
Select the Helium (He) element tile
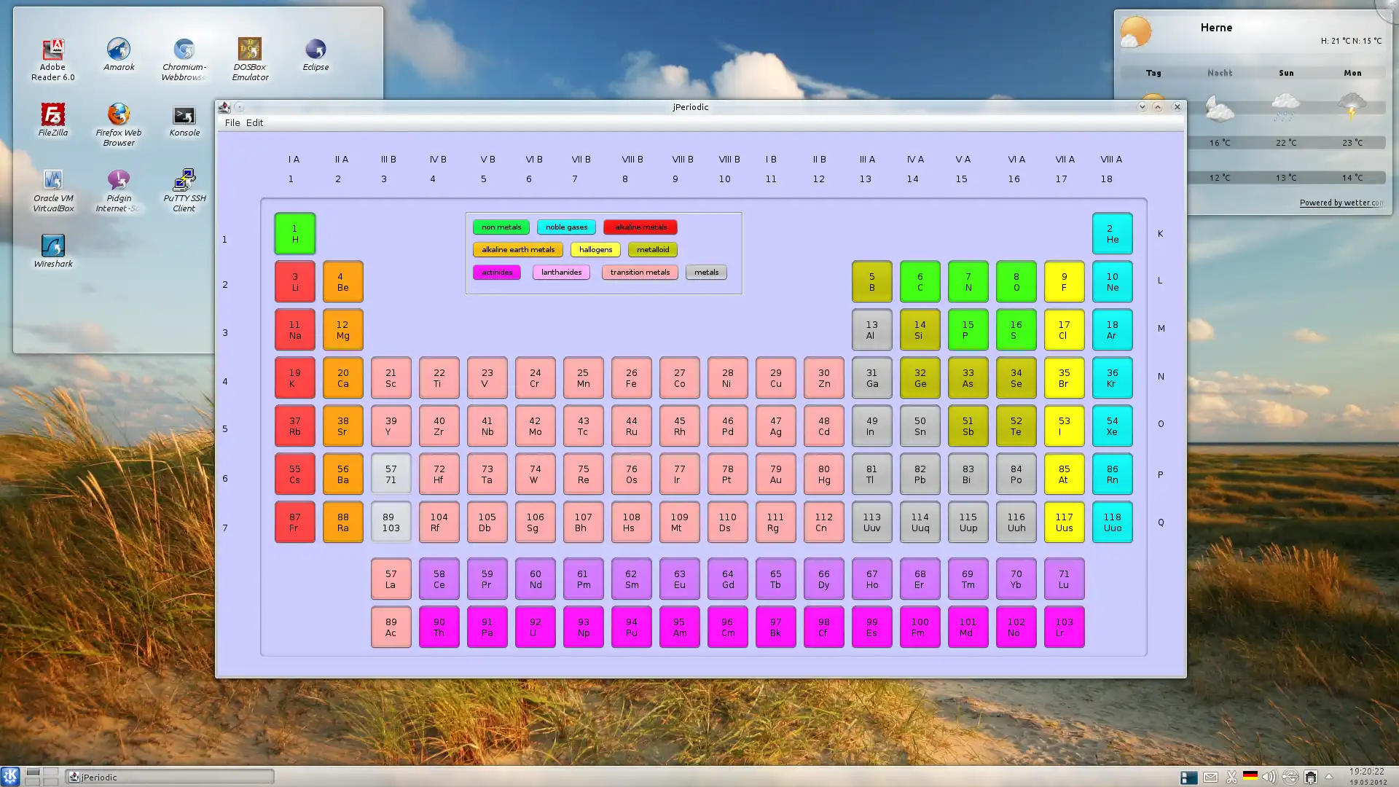[1110, 233]
